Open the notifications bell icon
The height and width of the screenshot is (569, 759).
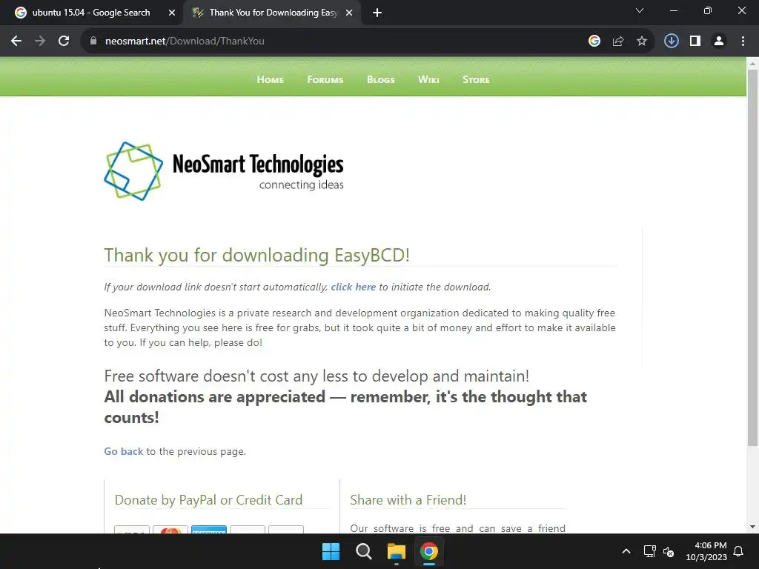(x=738, y=551)
